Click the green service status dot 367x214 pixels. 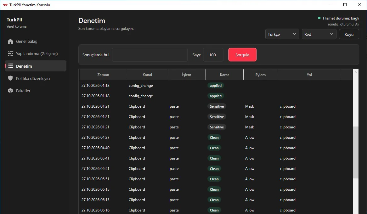(x=319, y=18)
